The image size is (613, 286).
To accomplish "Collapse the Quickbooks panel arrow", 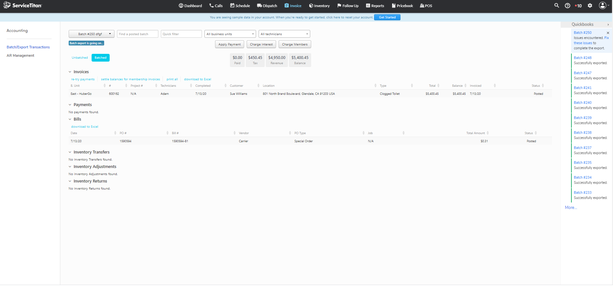I will coord(608,25).
